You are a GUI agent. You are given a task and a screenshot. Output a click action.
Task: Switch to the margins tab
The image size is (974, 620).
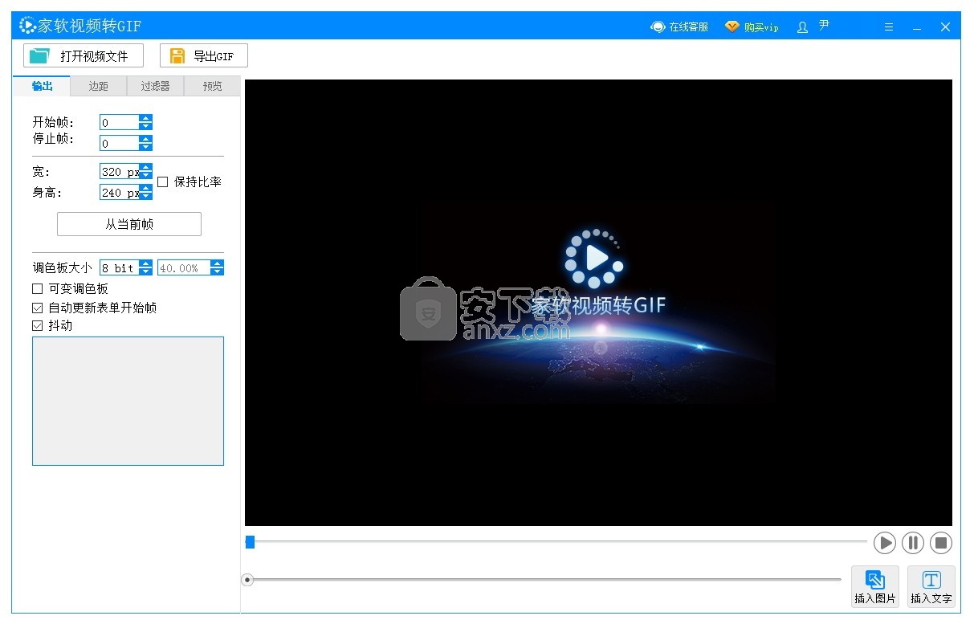click(x=98, y=86)
